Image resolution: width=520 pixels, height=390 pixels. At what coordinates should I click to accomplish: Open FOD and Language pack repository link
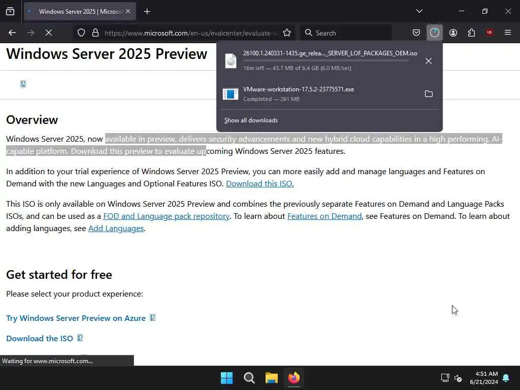(166, 216)
